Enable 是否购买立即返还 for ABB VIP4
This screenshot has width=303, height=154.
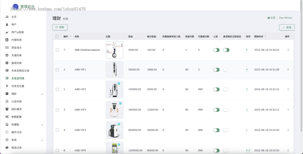pos(226,130)
